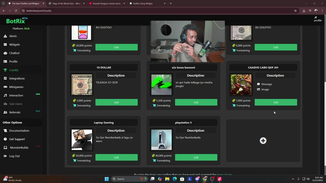This screenshot has width=326, height=183.
Task: Click the gaming laptop thumbnail image
Action: [82, 140]
